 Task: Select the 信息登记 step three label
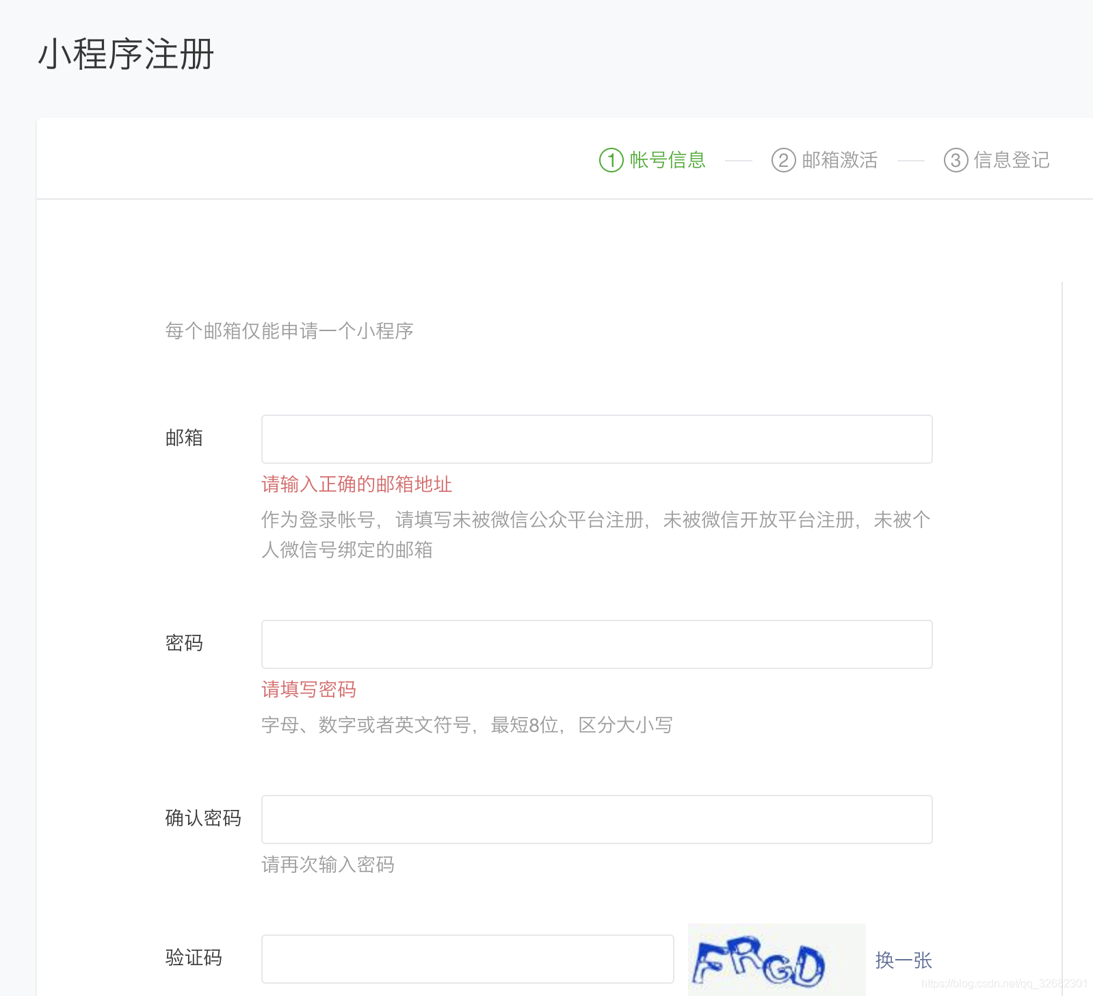[x=1012, y=160]
